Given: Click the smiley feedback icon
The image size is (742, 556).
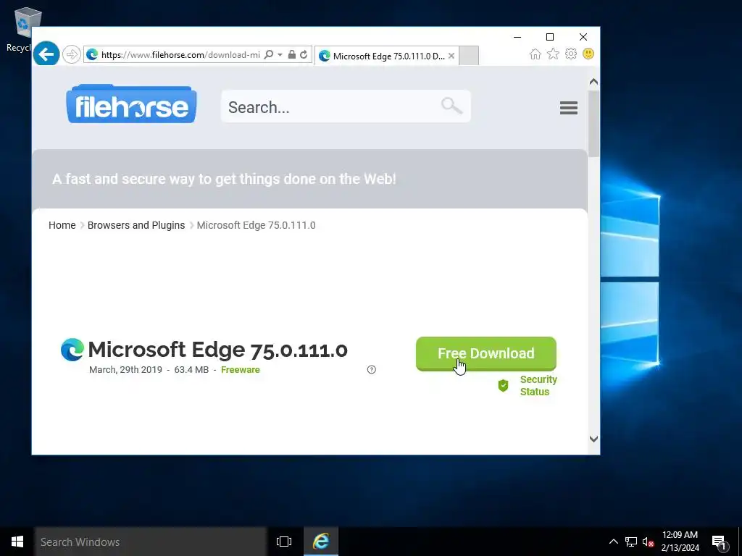Looking at the screenshot, I should pos(588,54).
